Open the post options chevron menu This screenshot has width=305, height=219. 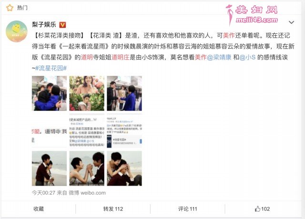[291, 22]
